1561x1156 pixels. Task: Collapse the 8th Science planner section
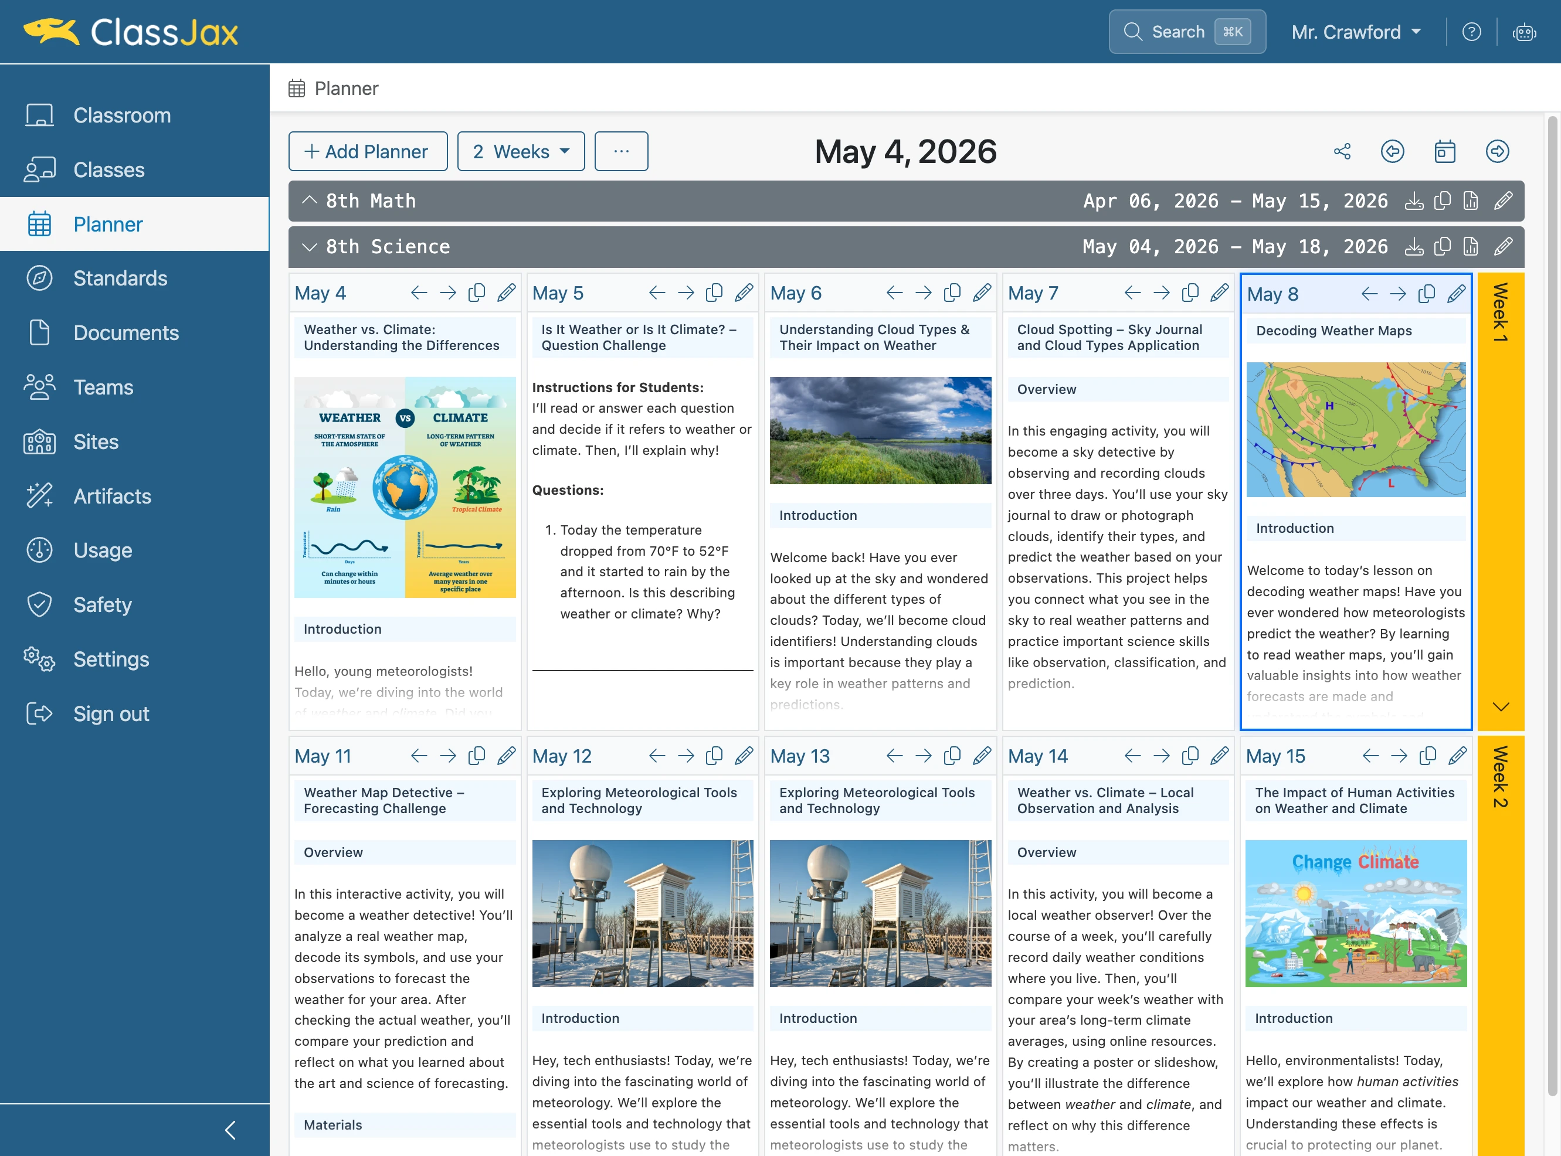pyautogui.click(x=310, y=247)
